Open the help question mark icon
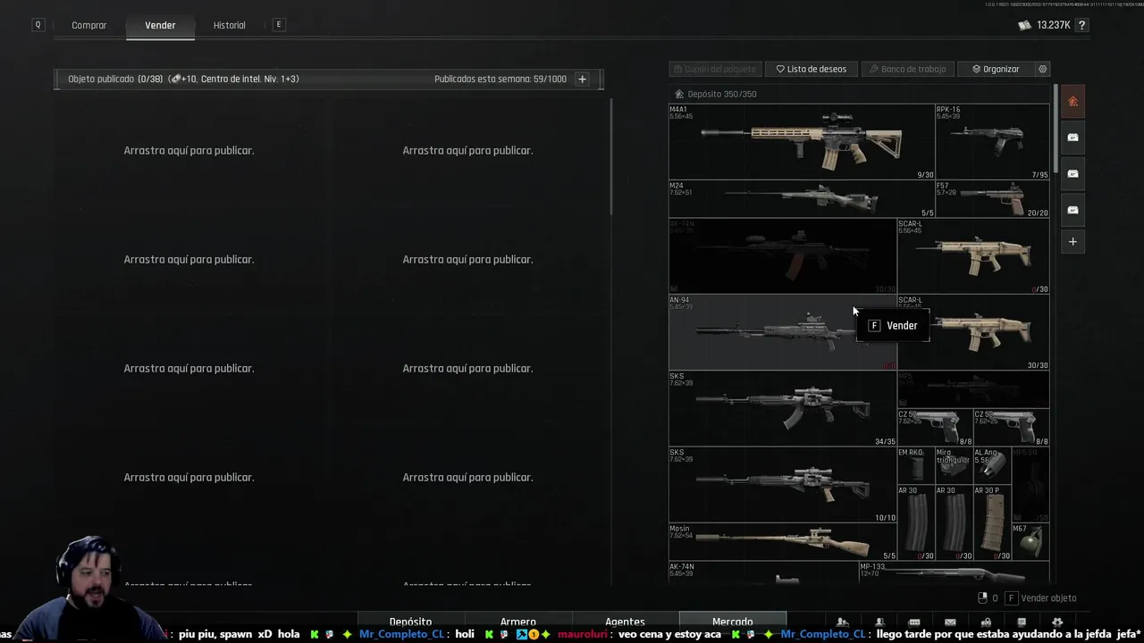Viewport: 1144px width, 643px height. tap(1081, 25)
